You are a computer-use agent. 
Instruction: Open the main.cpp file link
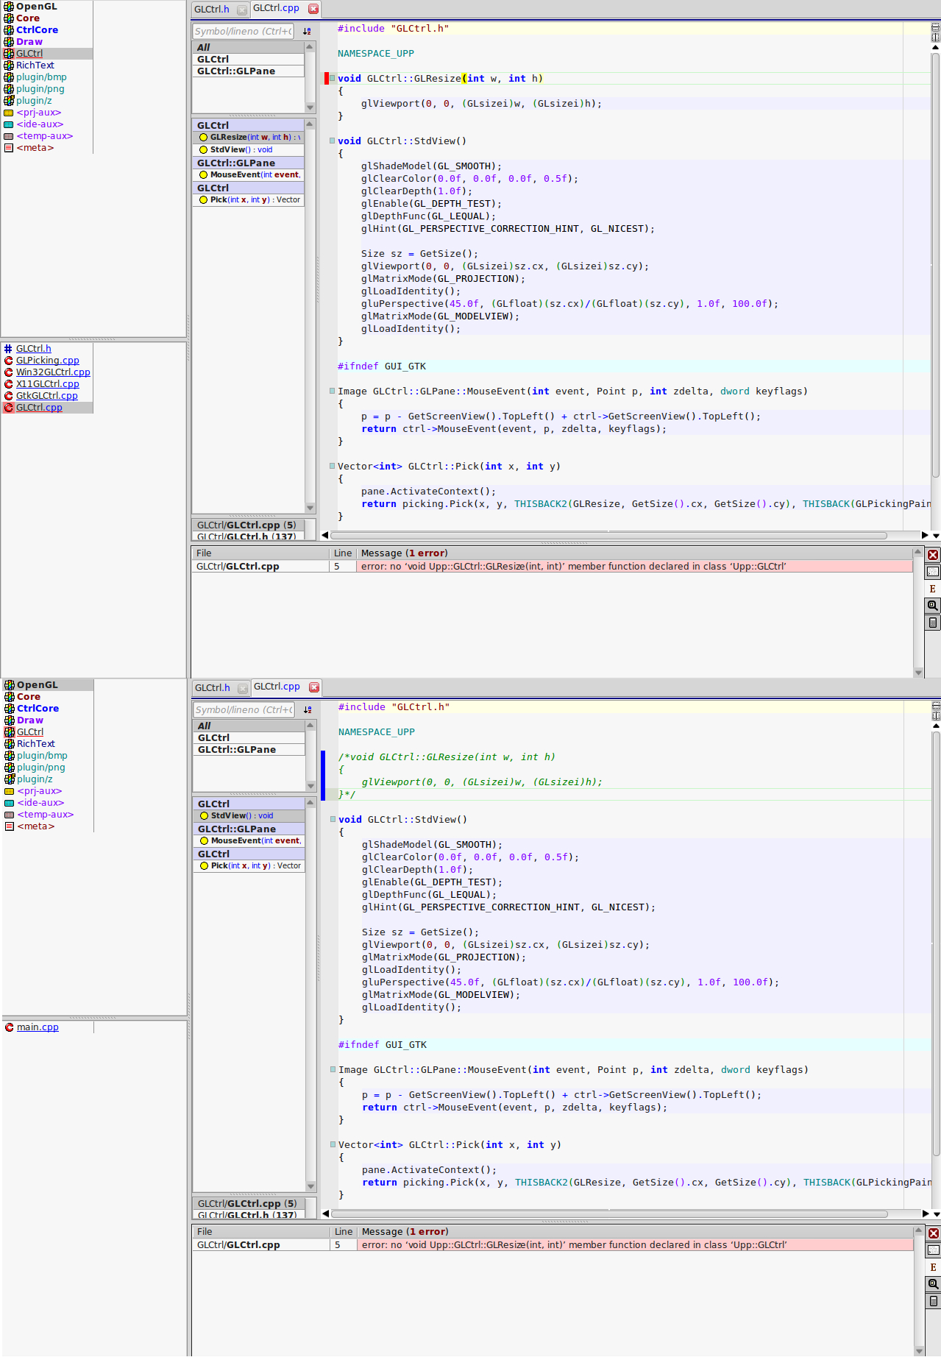point(38,1027)
